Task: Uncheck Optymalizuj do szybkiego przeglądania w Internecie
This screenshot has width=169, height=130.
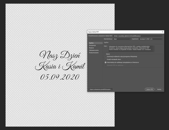Action: click(x=105, y=63)
